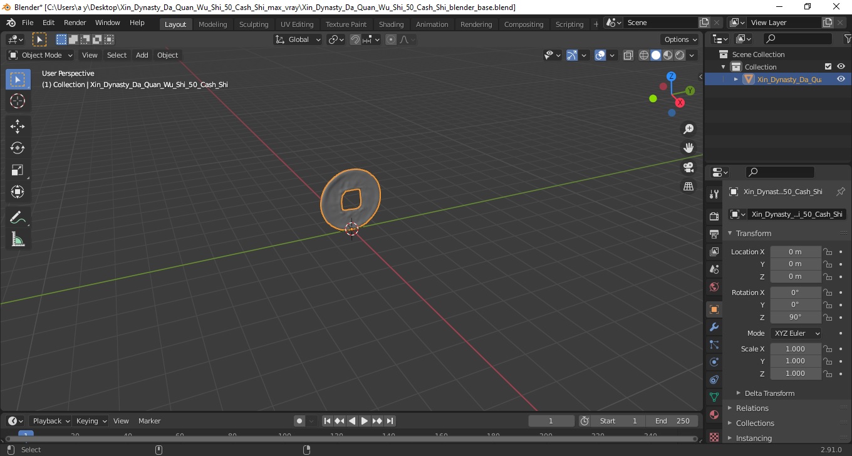Image resolution: width=852 pixels, height=456 pixels.
Task: Open the Render menu
Action: pos(75,23)
